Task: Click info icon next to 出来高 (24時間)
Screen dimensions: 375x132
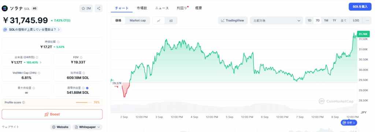Action: point(37,57)
